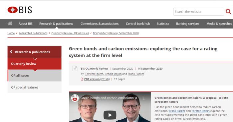Open author link Torsten Ehlers in byline
The width and height of the screenshot is (233, 122).
pos(94,74)
